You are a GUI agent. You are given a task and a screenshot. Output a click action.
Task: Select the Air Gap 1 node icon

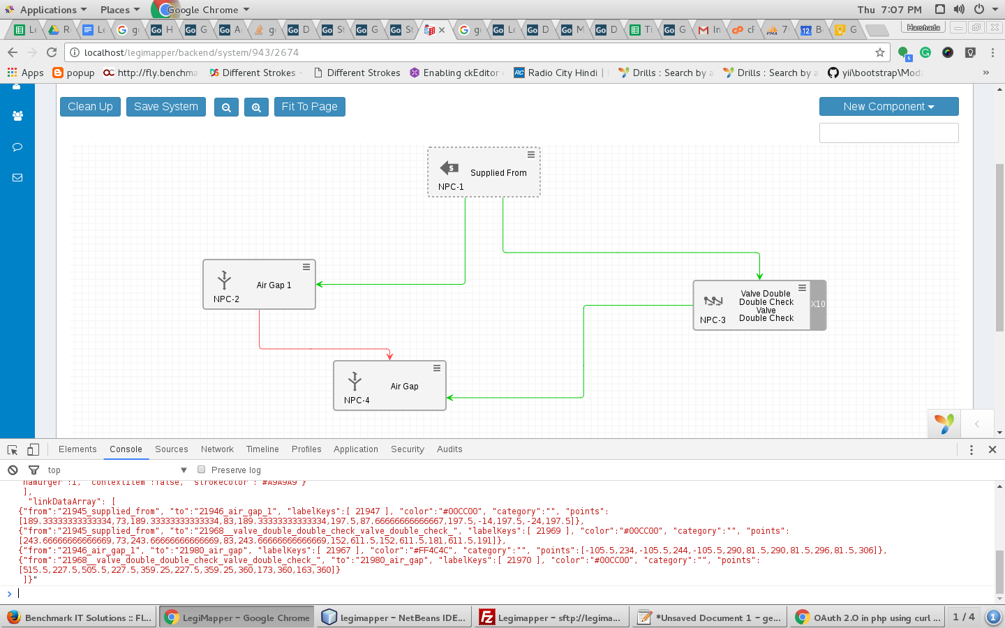pos(224,280)
